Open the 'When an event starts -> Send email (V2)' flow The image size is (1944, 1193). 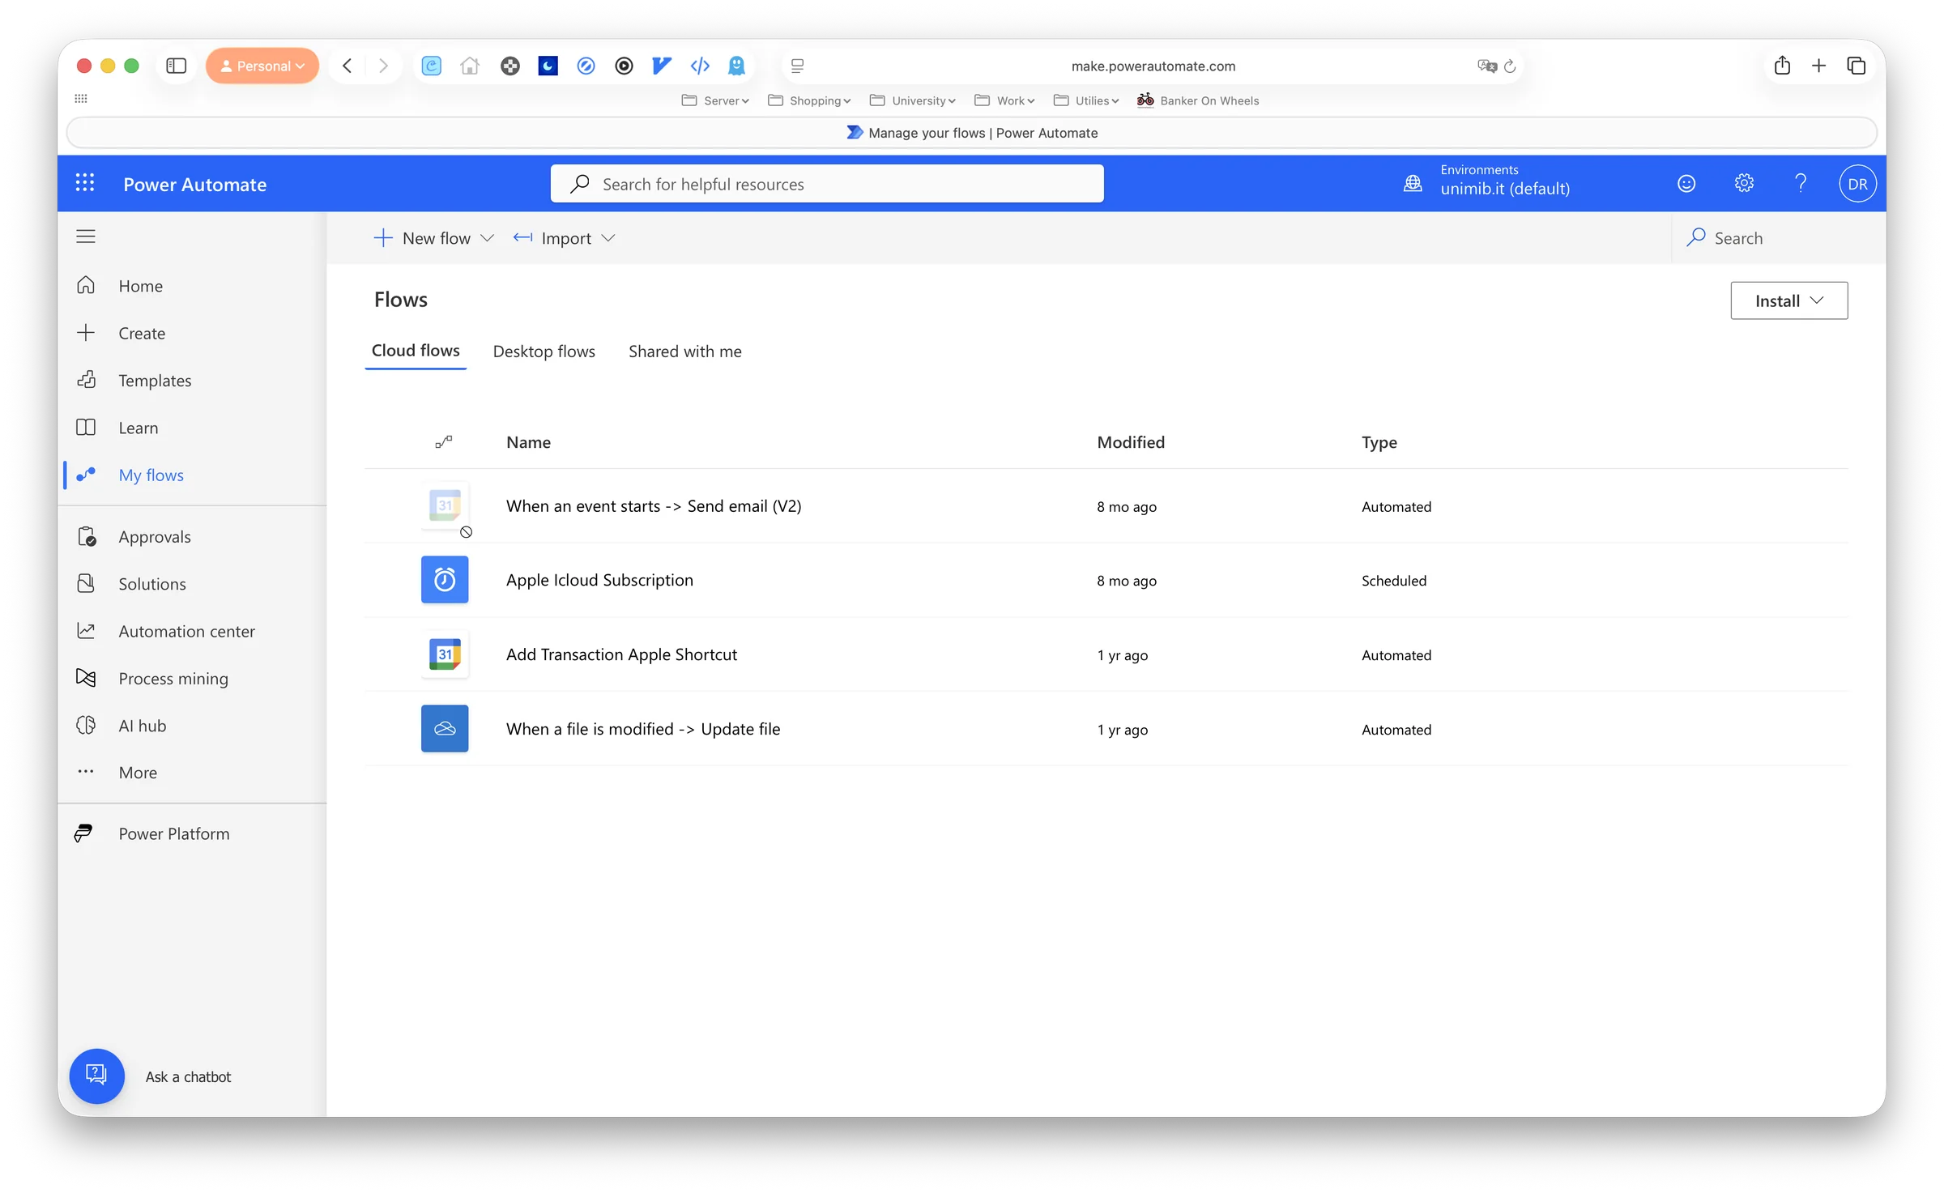click(x=654, y=506)
